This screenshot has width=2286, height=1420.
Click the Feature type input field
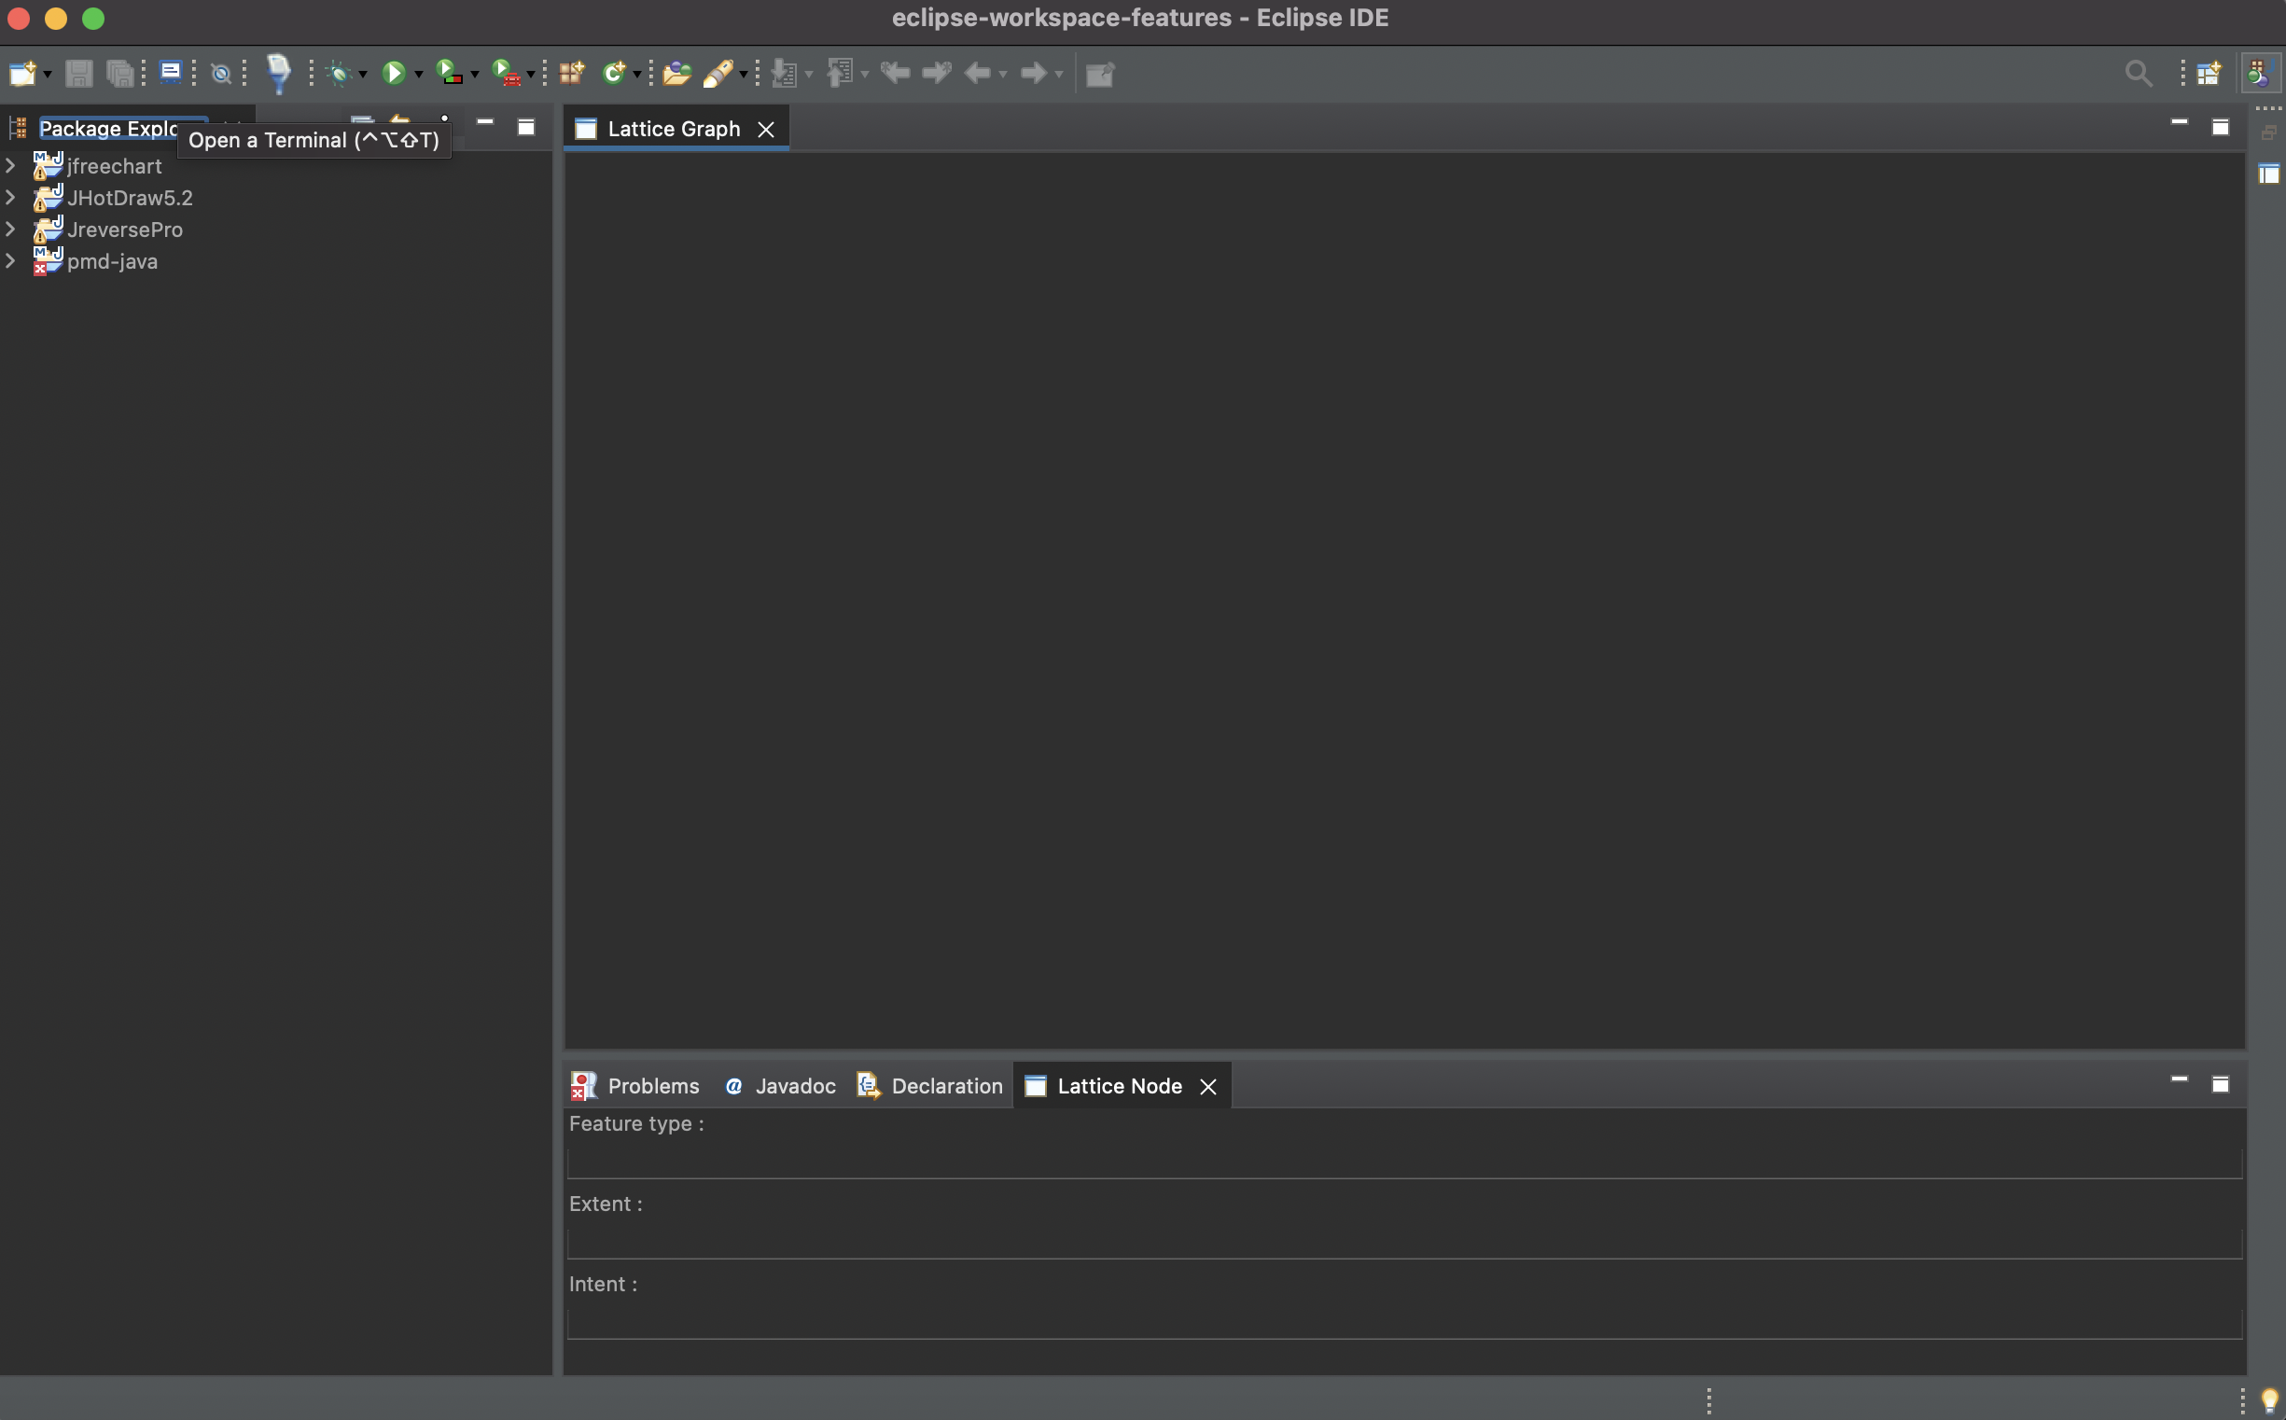point(1405,1162)
